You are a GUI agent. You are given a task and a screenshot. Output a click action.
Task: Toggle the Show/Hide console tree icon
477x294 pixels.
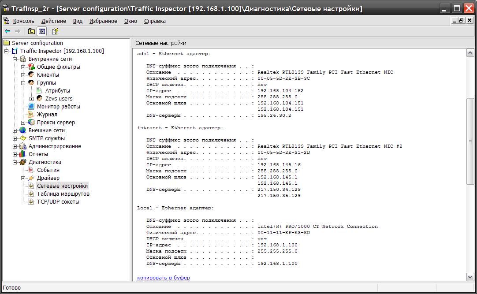[42, 31]
